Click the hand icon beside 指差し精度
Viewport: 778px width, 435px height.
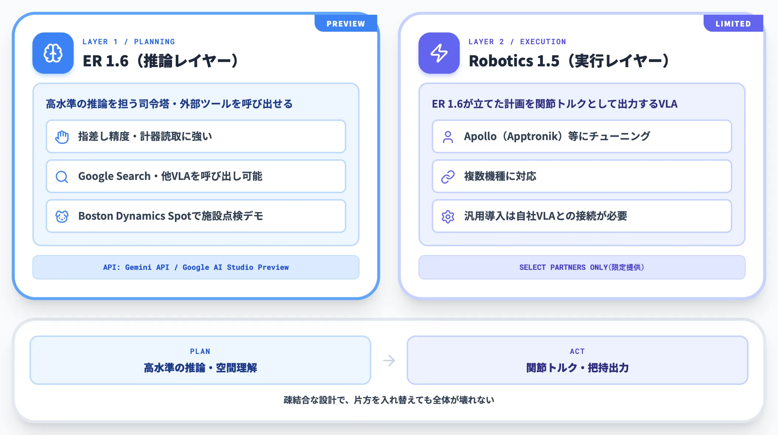point(62,137)
